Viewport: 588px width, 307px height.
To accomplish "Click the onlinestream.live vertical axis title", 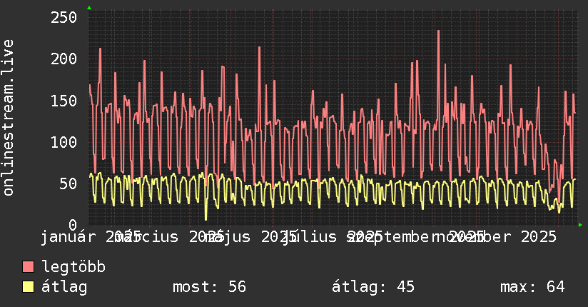I will 8,118.
